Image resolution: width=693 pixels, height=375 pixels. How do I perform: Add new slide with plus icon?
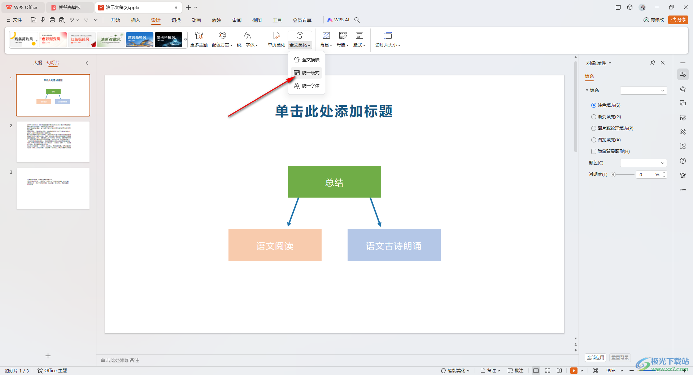click(48, 356)
